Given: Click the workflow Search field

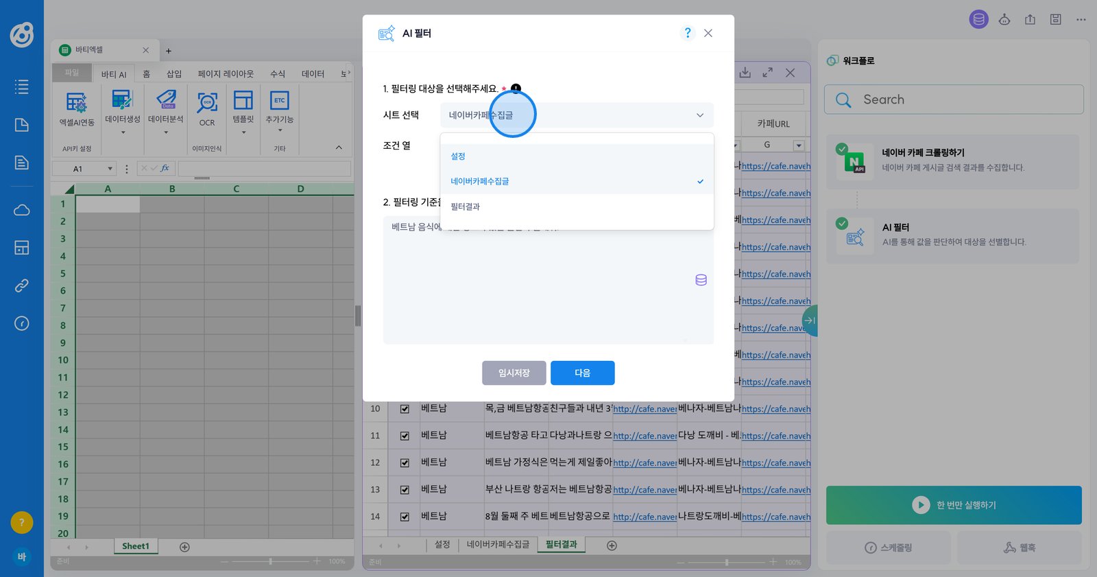Looking at the screenshot, I should click(x=954, y=99).
